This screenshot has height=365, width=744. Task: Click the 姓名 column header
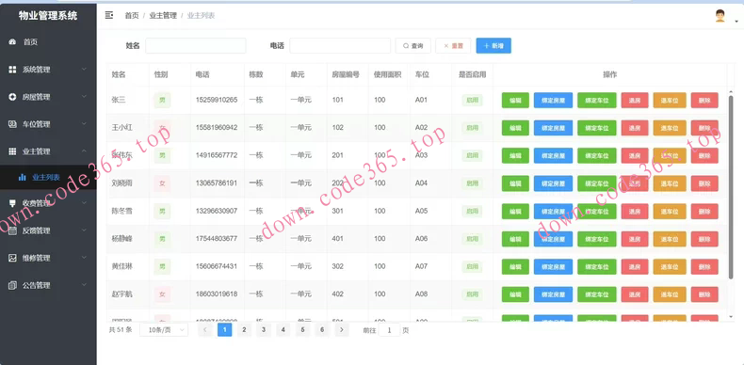pyautogui.click(x=119, y=74)
